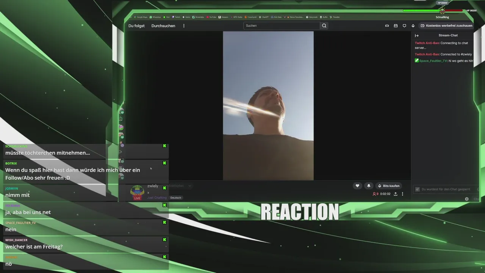
Task: Open the Amazon bookmark
Action: (x=224, y=17)
